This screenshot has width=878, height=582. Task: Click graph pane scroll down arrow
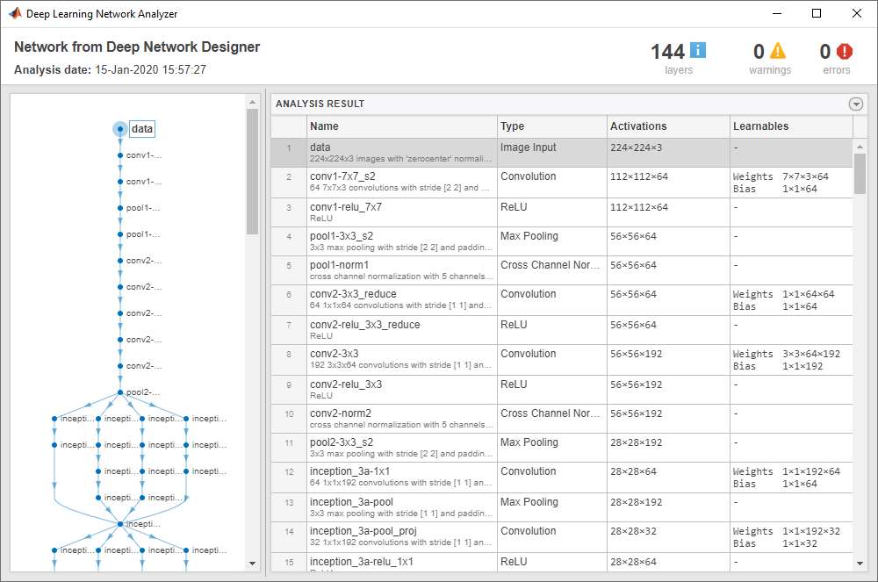252,564
